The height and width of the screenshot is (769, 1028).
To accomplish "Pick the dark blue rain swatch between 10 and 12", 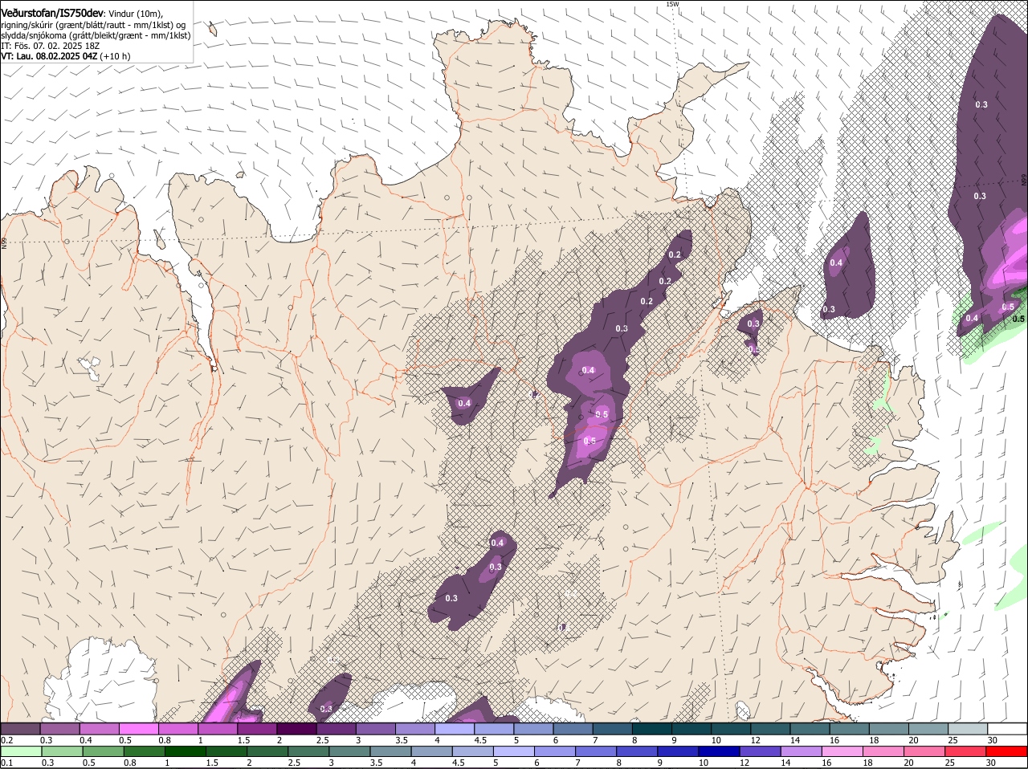I will tap(720, 751).
